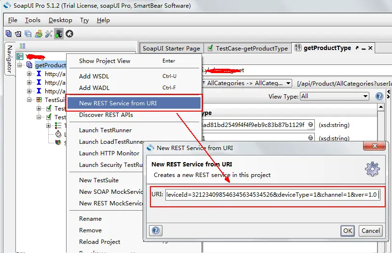Expand the test steps node in tree
This screenshot has height=253, width=392.
pyautogui.click(x=49, y=126)
